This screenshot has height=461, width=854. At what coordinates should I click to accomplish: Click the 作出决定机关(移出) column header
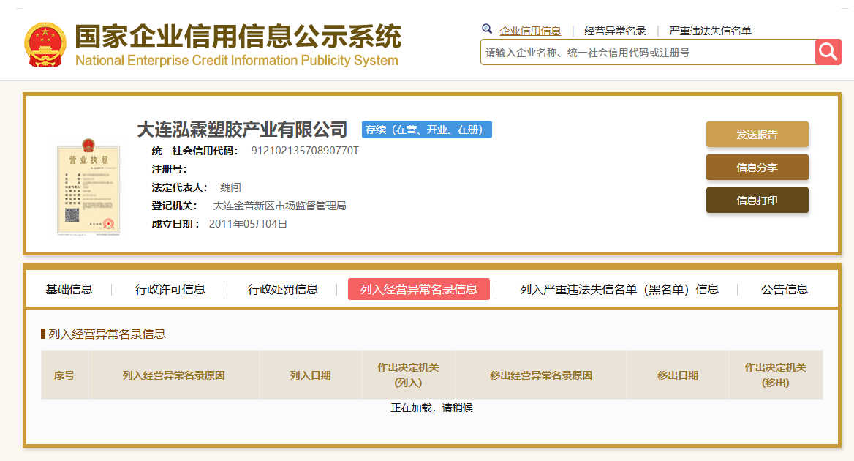pos(776,375)
